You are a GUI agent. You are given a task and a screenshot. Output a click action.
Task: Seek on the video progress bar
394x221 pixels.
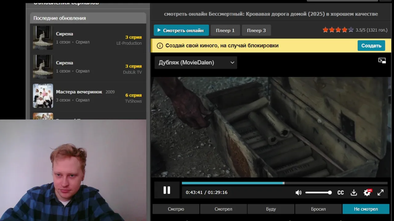click(285, 183)
